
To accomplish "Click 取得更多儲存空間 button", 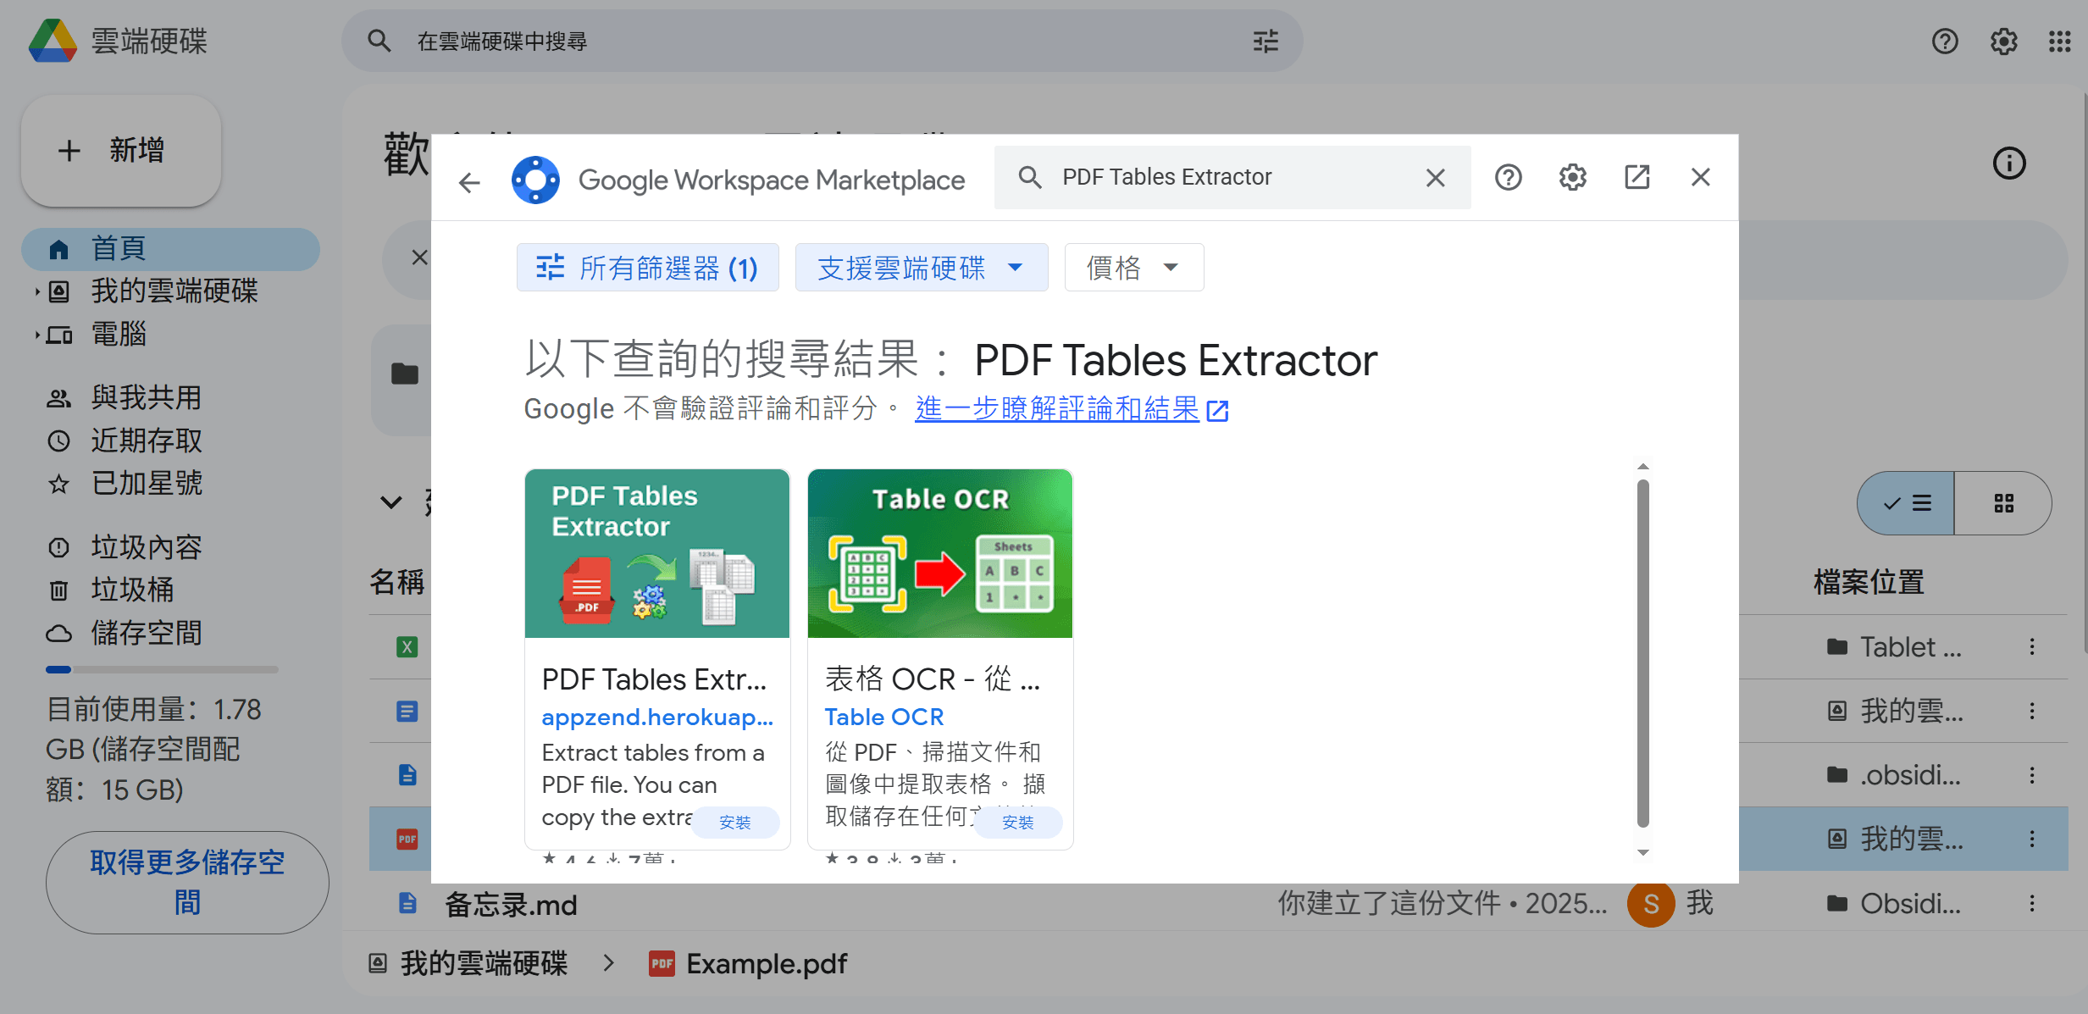I will [187, 883].
